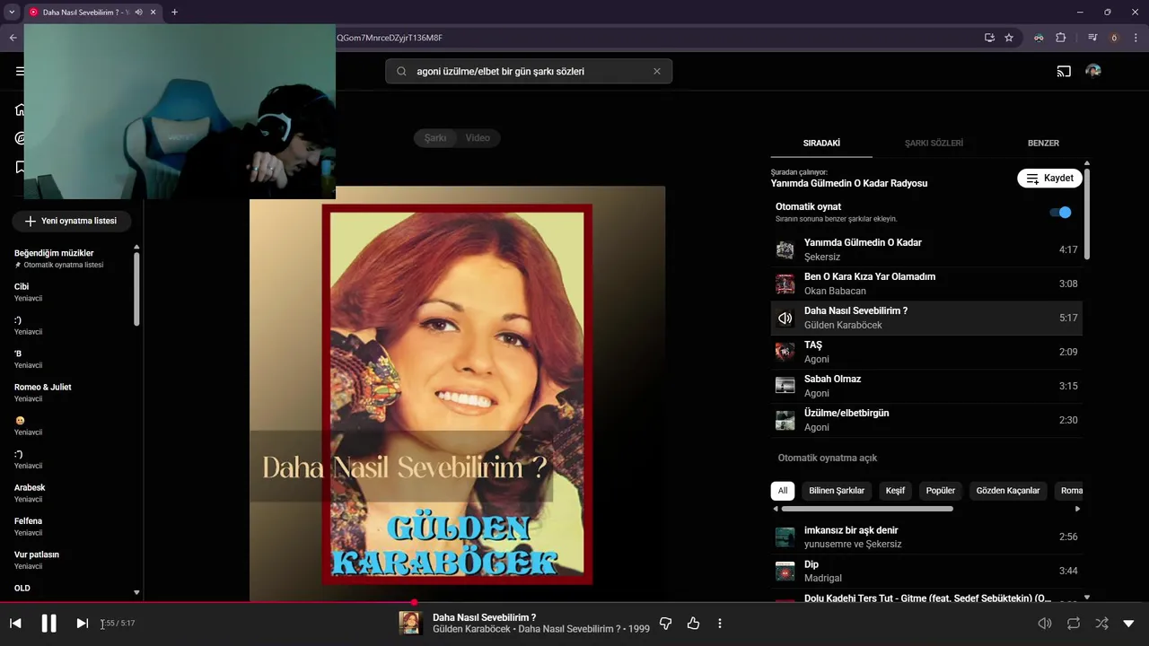Mute the tab via its speaker icon

coord(138,12)
